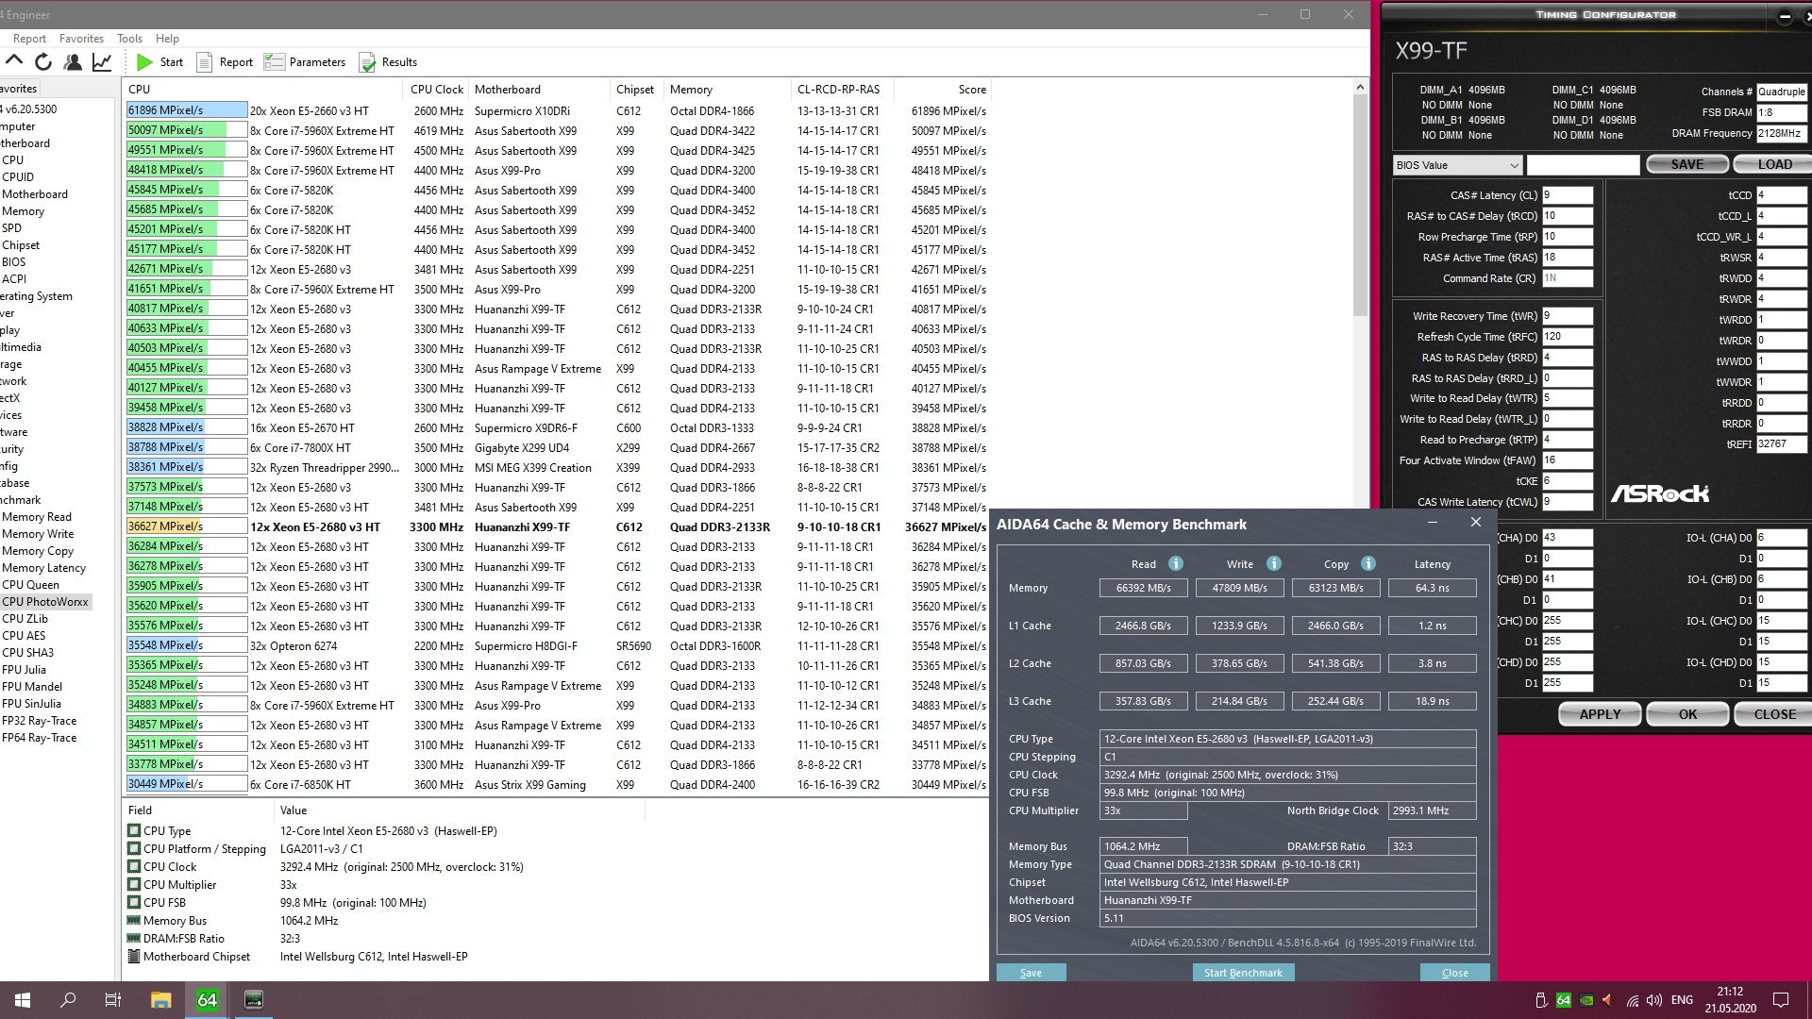Click the CAS# Latency input field

pos(1568,195)
